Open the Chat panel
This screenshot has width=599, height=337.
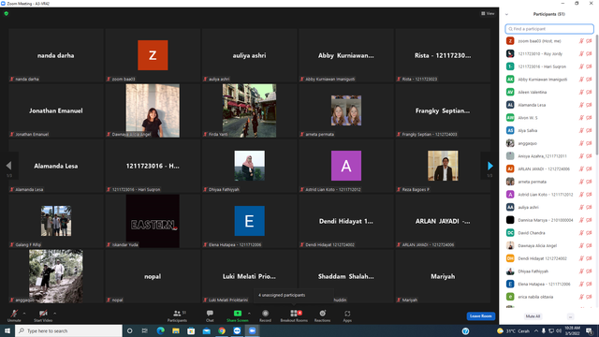click(x=210, y=315)
